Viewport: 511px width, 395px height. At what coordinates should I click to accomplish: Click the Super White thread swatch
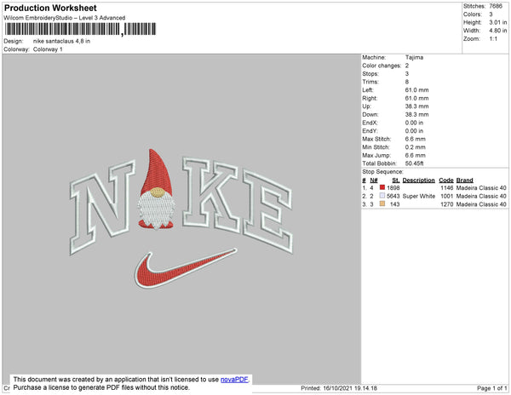(x=382, y=196)
